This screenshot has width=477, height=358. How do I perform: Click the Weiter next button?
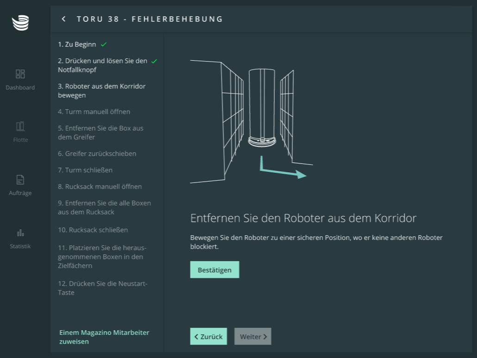253,337
